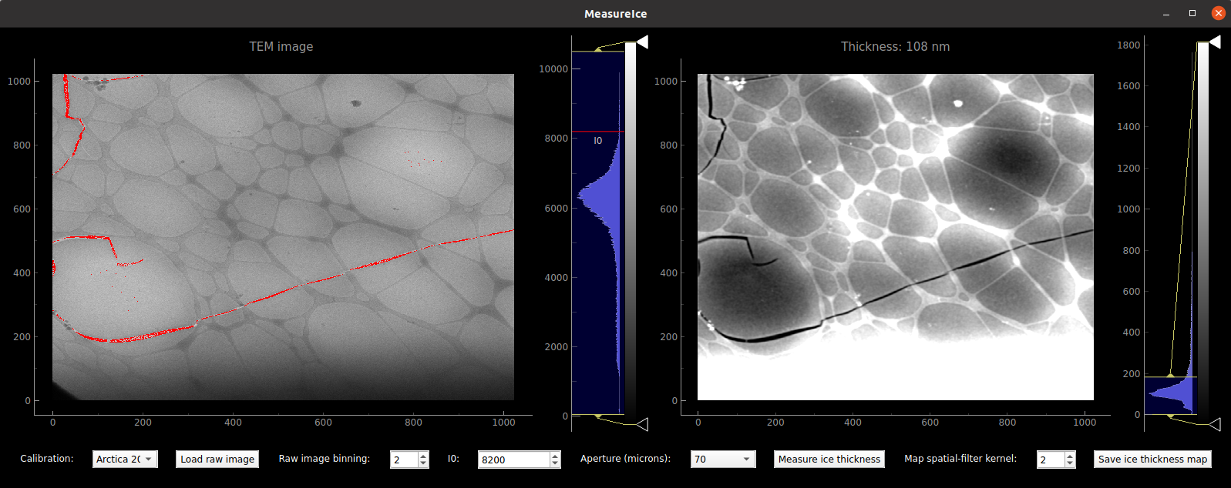Click the I0 label in the histogram
The width and height of the screenshot is (1231, 488).
click(x=597, y=141)
